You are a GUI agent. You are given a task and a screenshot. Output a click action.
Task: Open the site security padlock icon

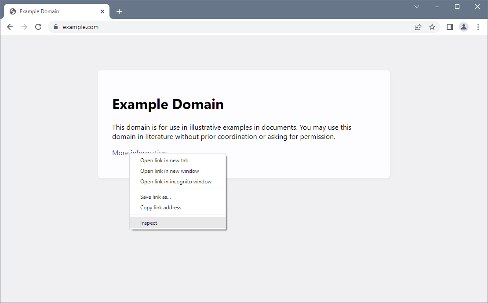[55, 27]
